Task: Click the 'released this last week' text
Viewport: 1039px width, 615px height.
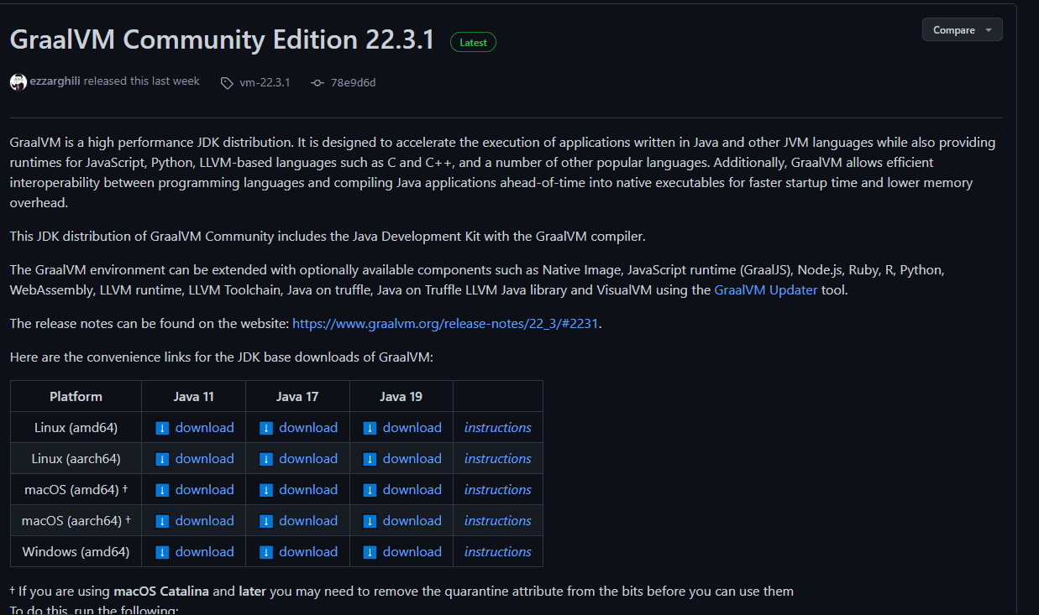Action: click(x=142, y=81)
